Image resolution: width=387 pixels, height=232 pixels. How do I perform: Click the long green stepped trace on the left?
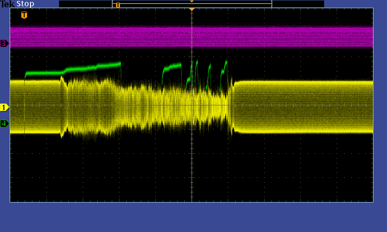click(x=73, y=69)
